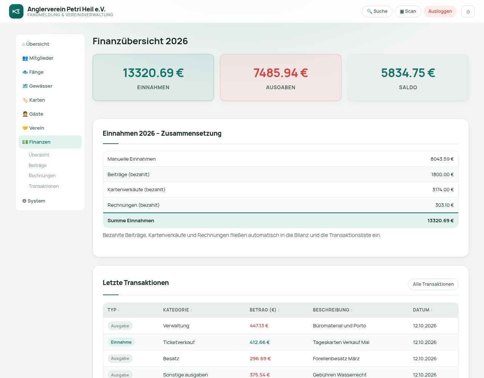
Task: Open Rechnungen under Finanzen
Action: [42, 176]
